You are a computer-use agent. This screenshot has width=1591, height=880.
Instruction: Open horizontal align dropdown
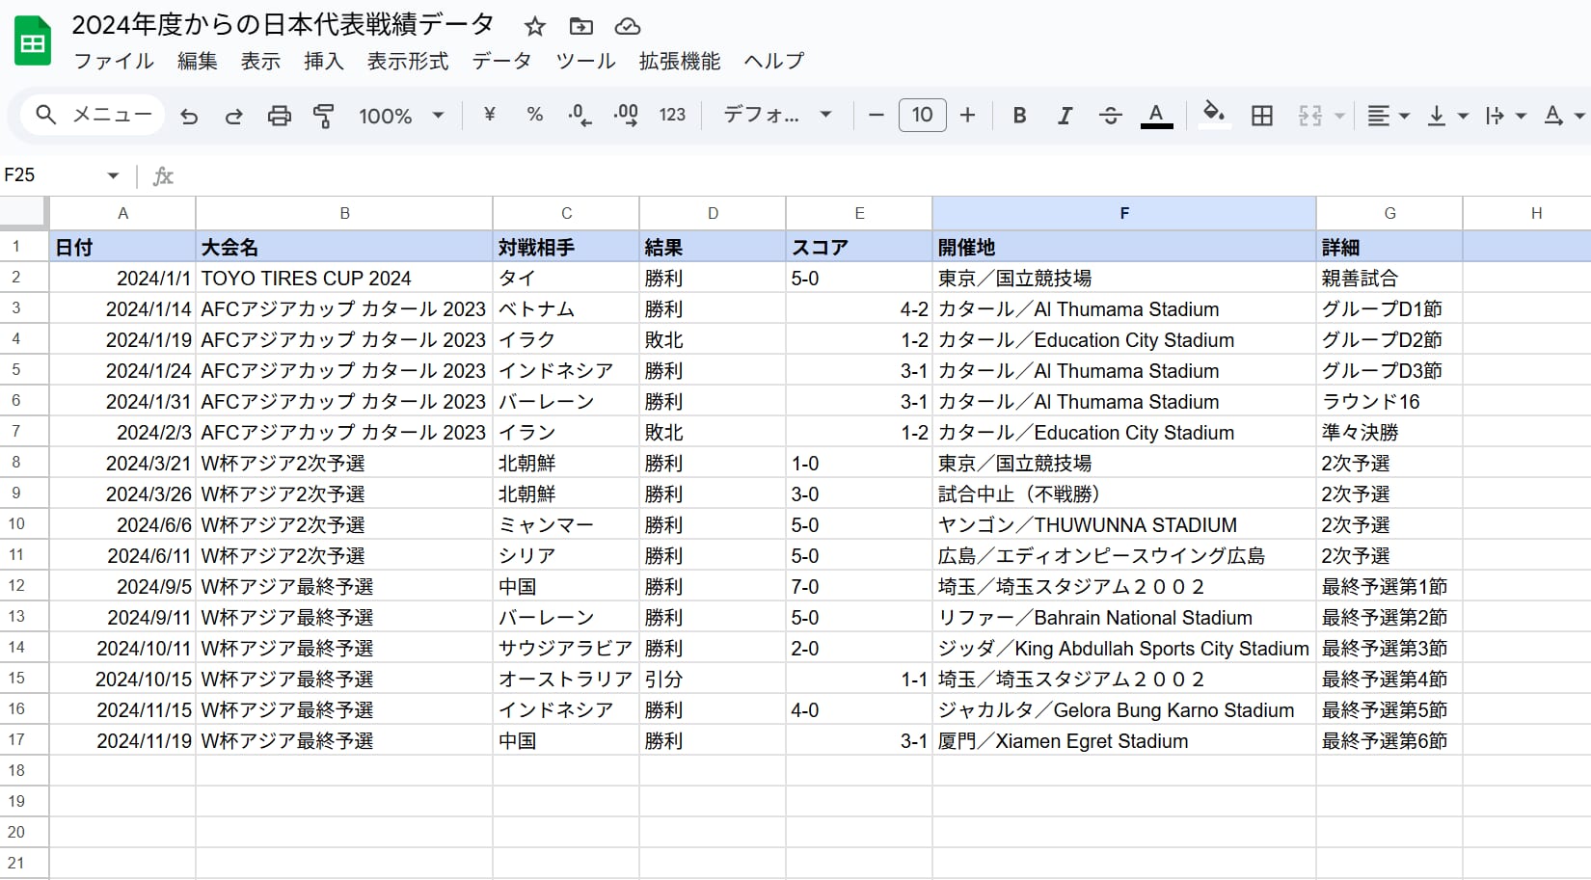point(1389,116)
